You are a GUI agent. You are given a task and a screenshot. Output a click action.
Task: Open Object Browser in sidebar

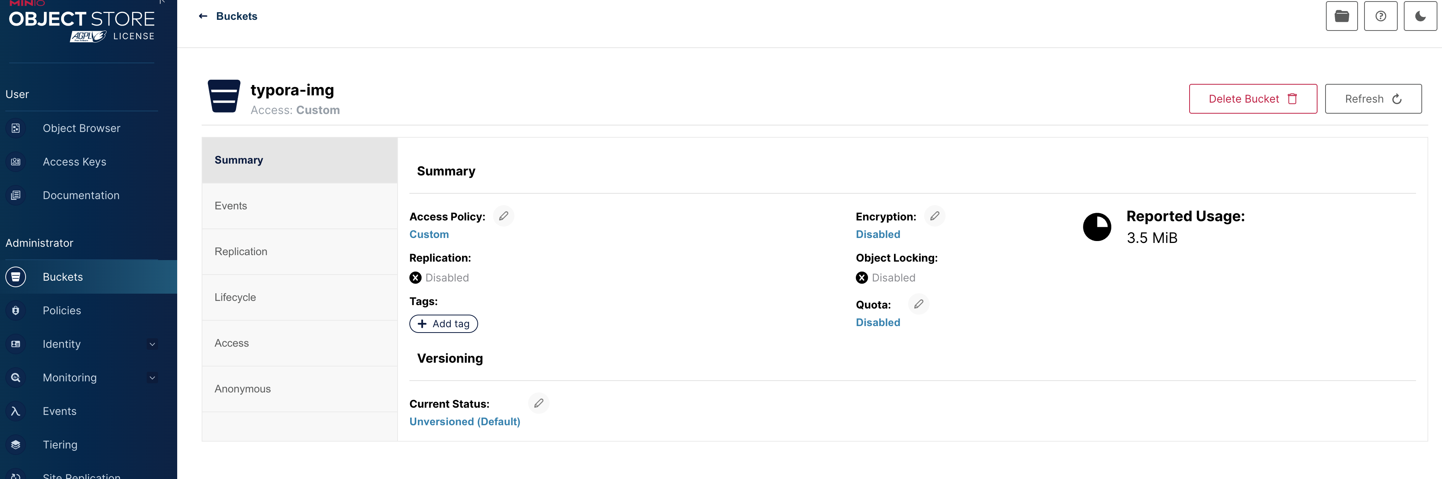click(81, 128)
